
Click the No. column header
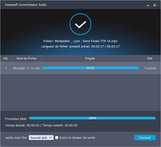(x=6, y=58)
